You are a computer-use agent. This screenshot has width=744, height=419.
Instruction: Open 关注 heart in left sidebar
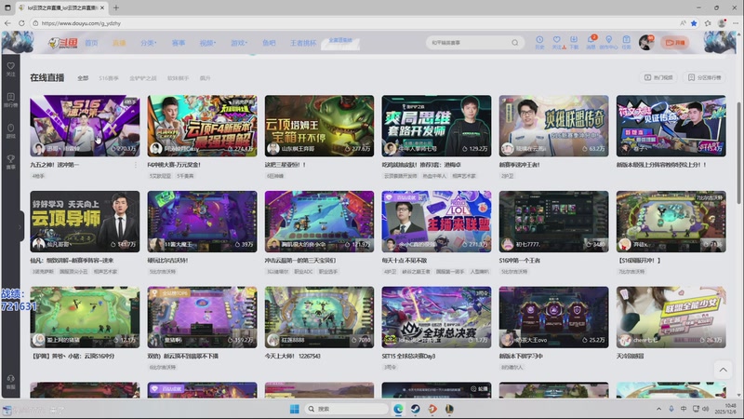[x=10, y=69]
